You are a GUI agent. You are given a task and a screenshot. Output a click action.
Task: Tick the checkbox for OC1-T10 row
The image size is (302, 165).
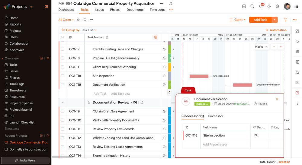pos(63,120)
